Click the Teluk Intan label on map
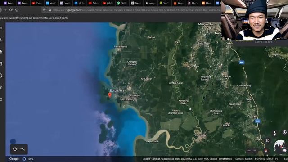This screenshot has width=288, height=162. tap(200, 135)
